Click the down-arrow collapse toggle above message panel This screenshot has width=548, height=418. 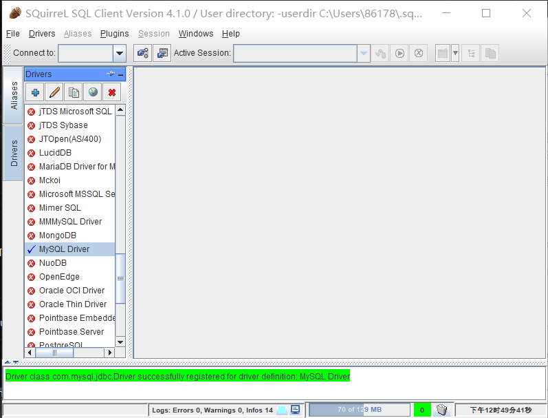point(15,362)
